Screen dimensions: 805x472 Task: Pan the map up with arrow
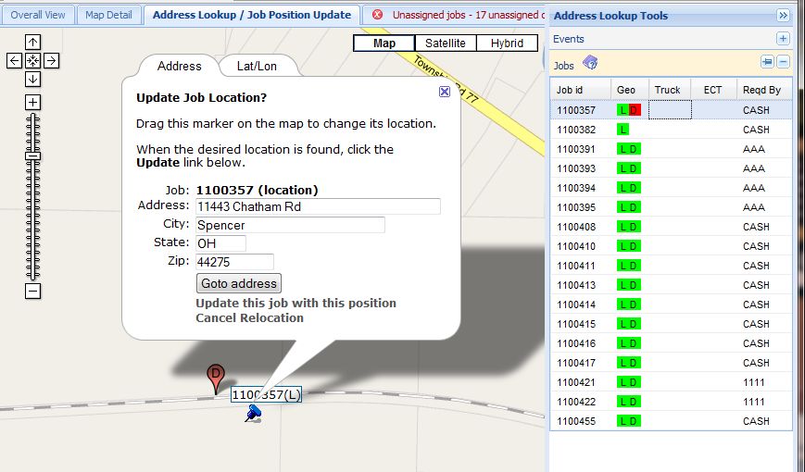click(32, 42)
